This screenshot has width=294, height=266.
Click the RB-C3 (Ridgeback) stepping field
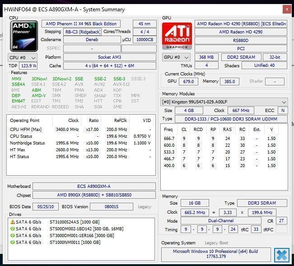83,32
